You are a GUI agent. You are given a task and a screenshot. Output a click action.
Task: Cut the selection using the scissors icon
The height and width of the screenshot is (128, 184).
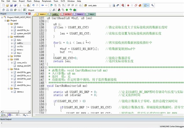(20, 5)
